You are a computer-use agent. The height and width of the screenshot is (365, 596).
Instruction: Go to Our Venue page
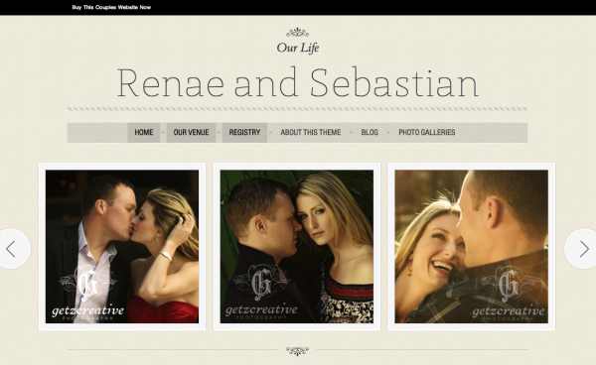click(191, 133)
